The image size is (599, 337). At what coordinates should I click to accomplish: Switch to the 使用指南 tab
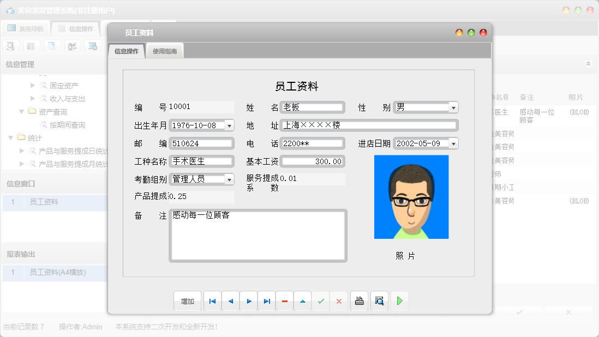click(165, 51)
